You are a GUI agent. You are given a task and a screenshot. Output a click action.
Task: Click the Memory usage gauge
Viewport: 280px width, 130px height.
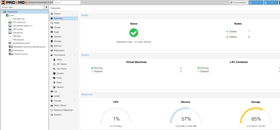(186, 115)
